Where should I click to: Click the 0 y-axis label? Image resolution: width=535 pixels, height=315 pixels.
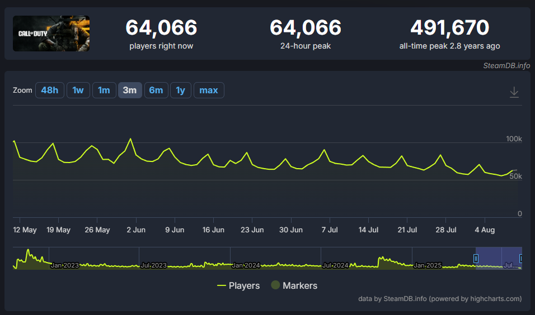pos(520,213)
